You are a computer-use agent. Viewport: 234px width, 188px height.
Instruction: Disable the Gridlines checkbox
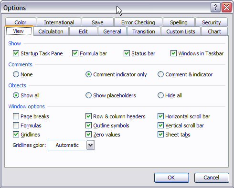(x=16, y=135)
